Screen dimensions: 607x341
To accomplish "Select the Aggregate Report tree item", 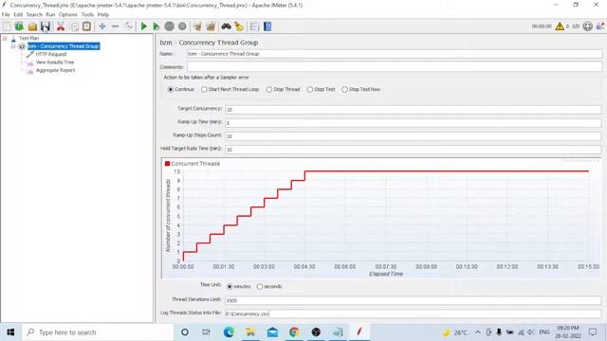I will click(x=55, y=70).
